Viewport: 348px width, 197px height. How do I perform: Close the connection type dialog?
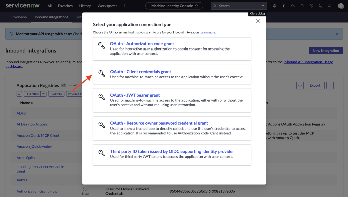[x=258, y=21]
